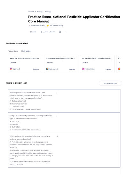
Task: Click the partially visible fourth card avatar
Action: [x=119, y=69]
